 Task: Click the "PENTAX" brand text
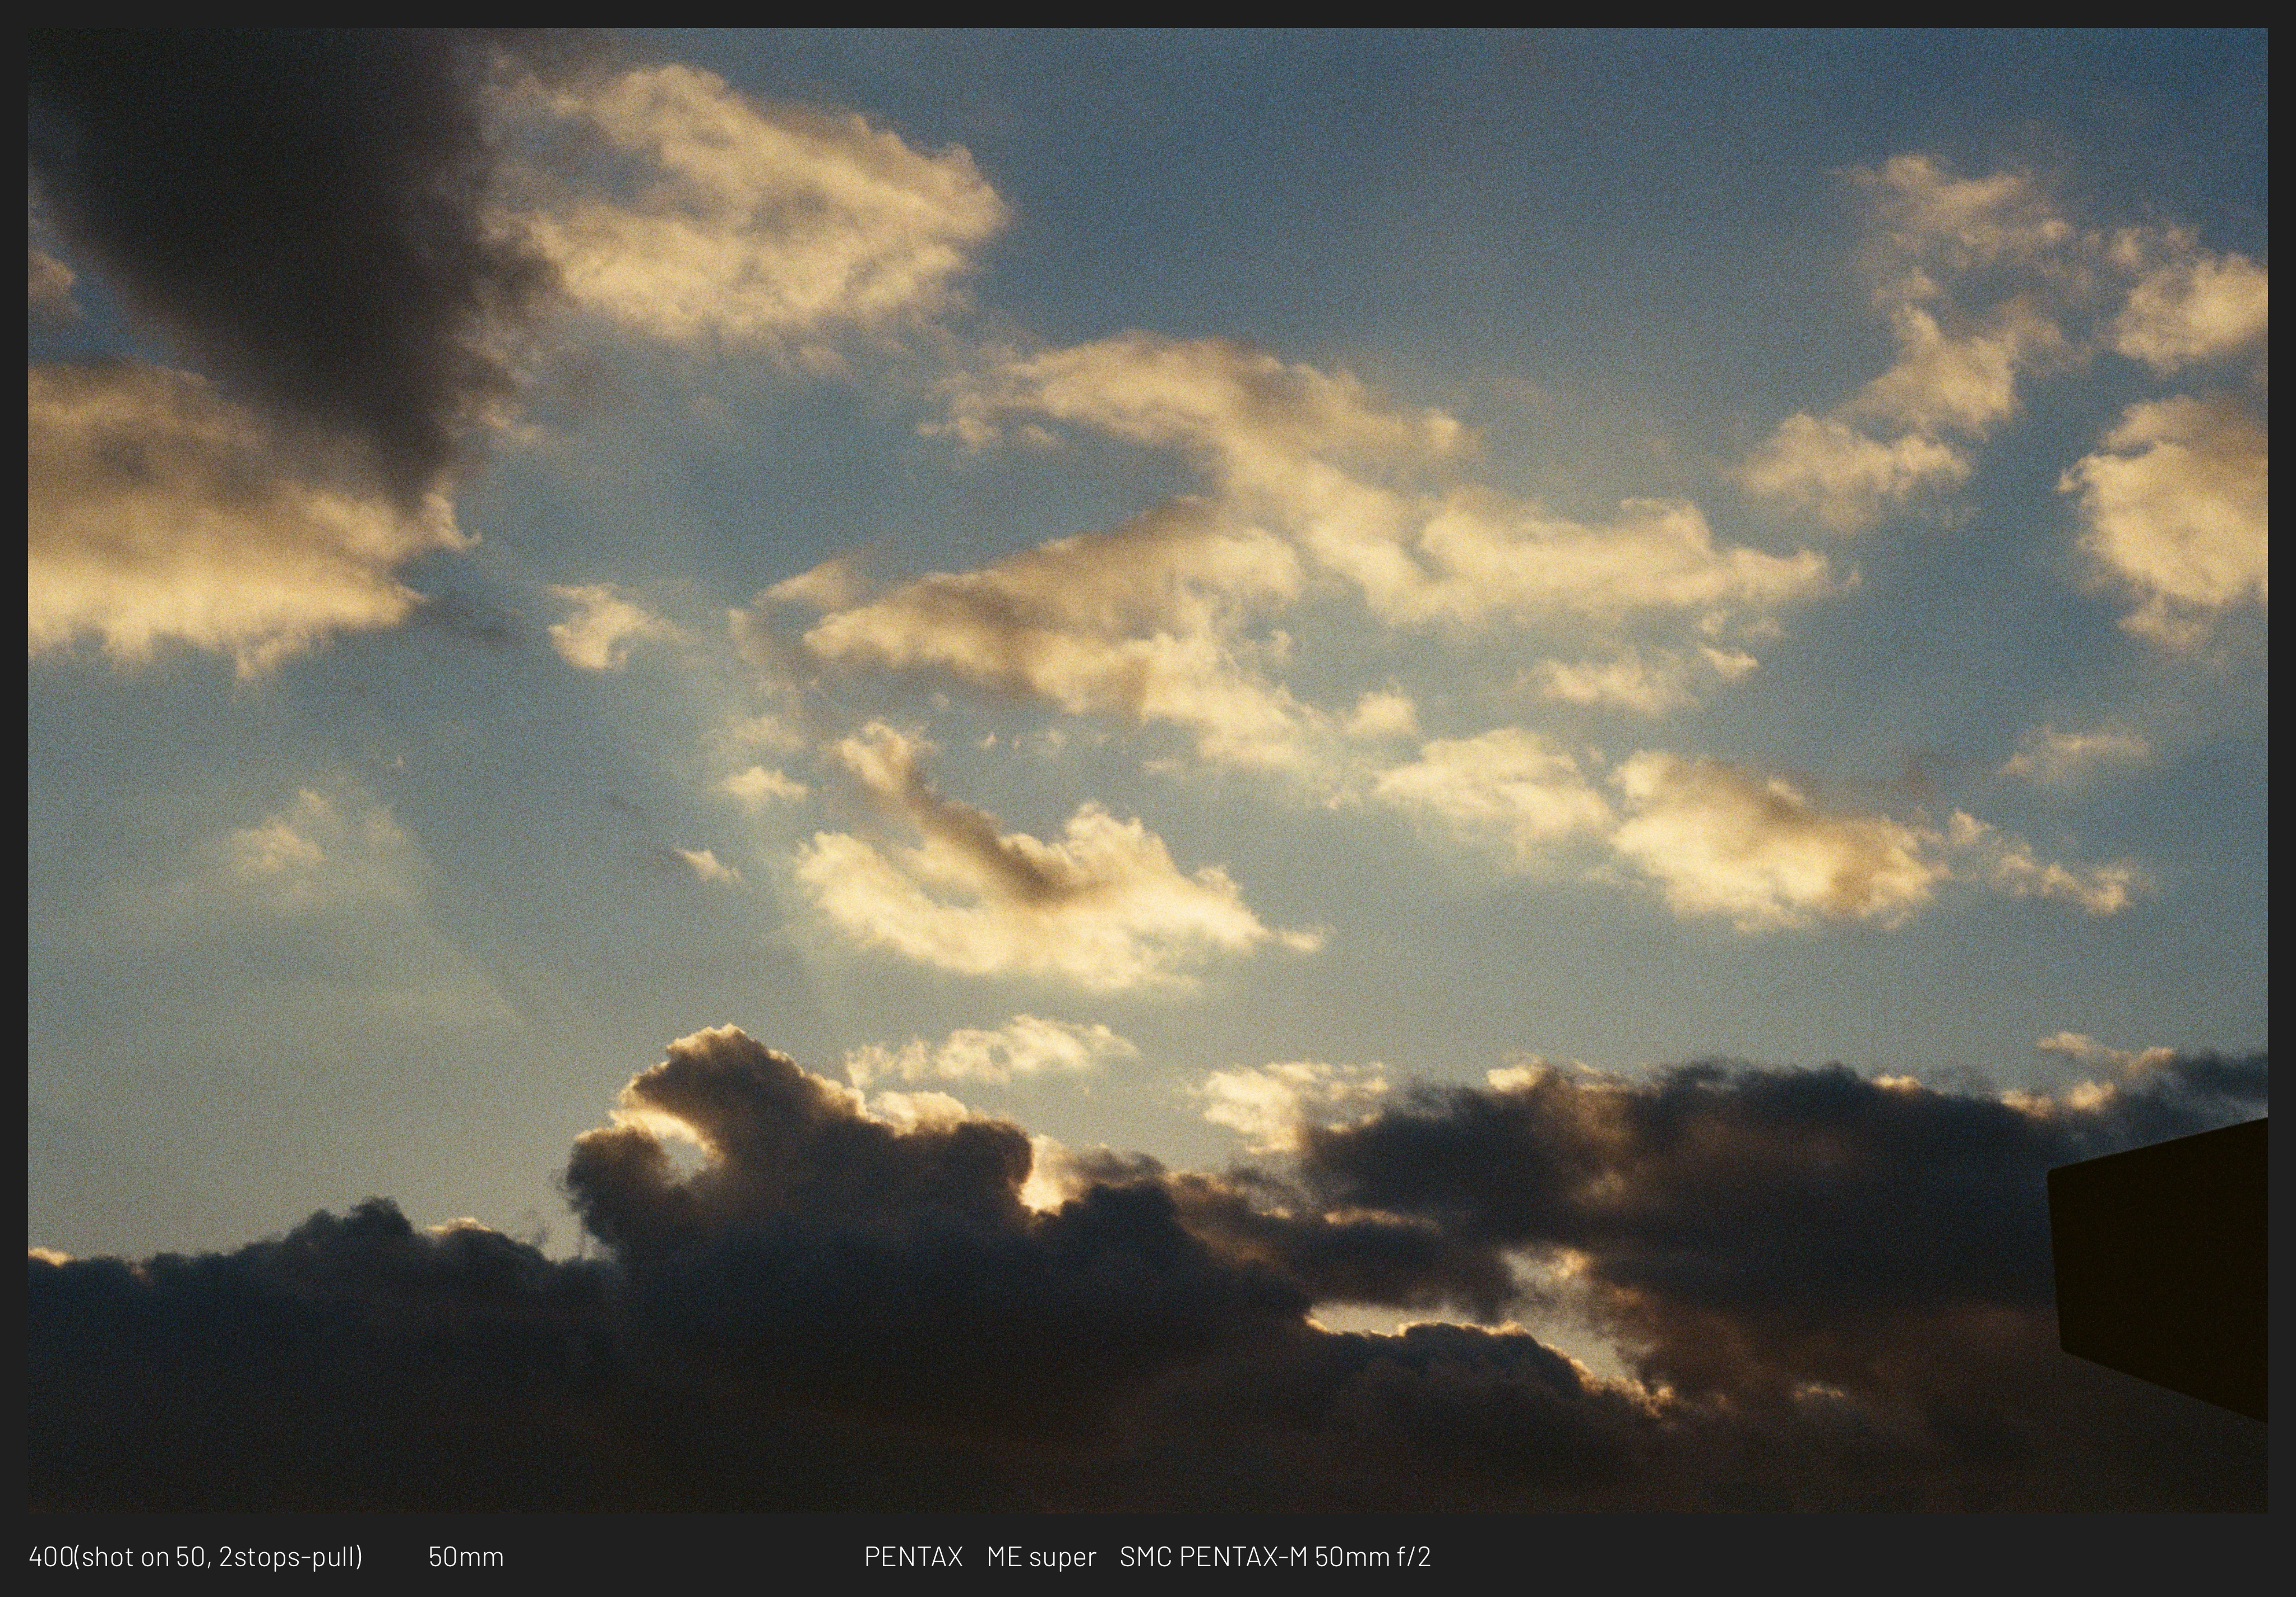click(x=913, y=1557)
